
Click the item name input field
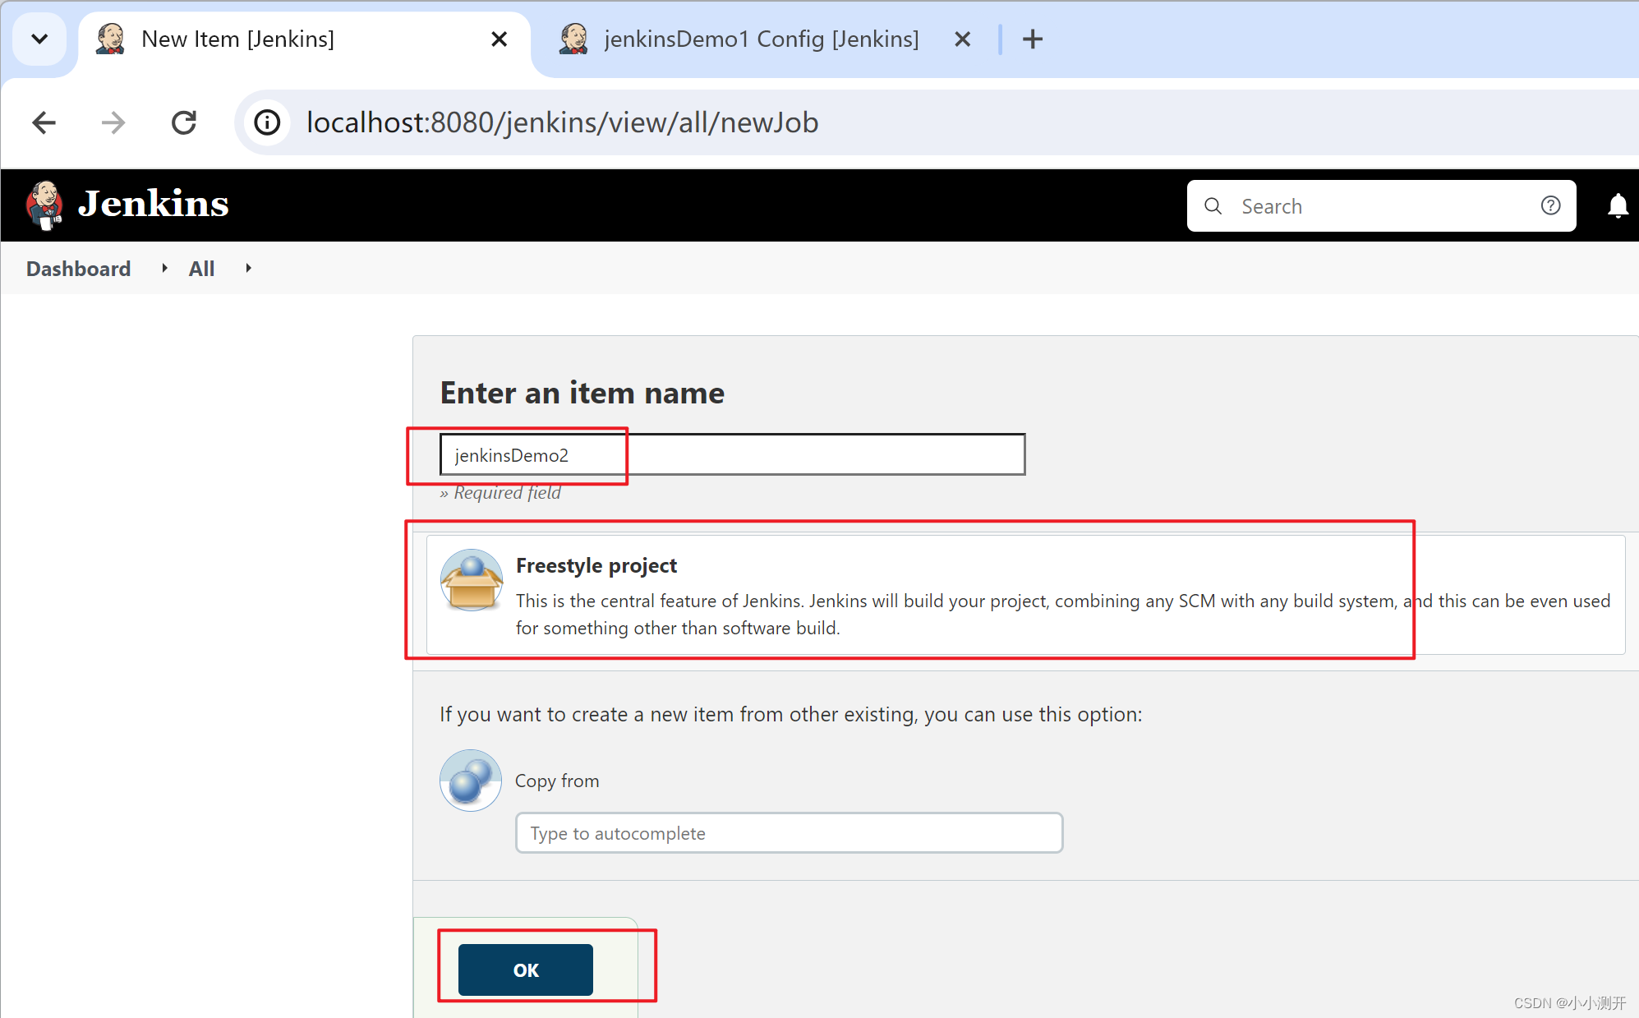click(731, 454)
